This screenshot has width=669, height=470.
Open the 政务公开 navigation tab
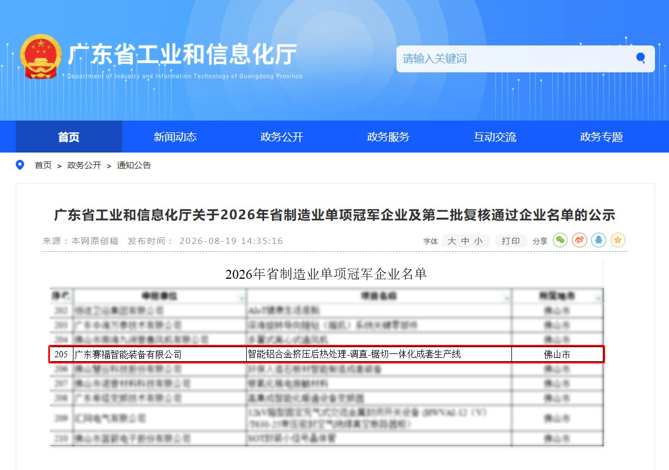click(282, 137)
